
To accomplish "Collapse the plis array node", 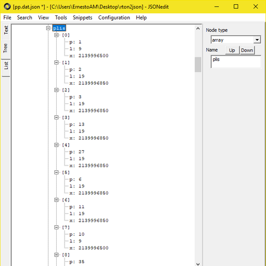I will 48,28.
